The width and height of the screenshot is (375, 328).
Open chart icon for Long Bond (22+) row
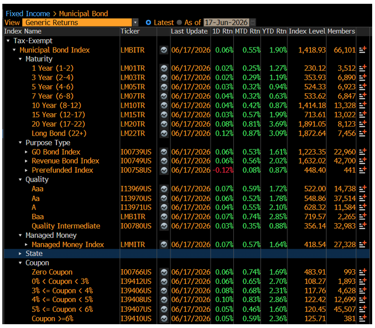coord(164,133)
